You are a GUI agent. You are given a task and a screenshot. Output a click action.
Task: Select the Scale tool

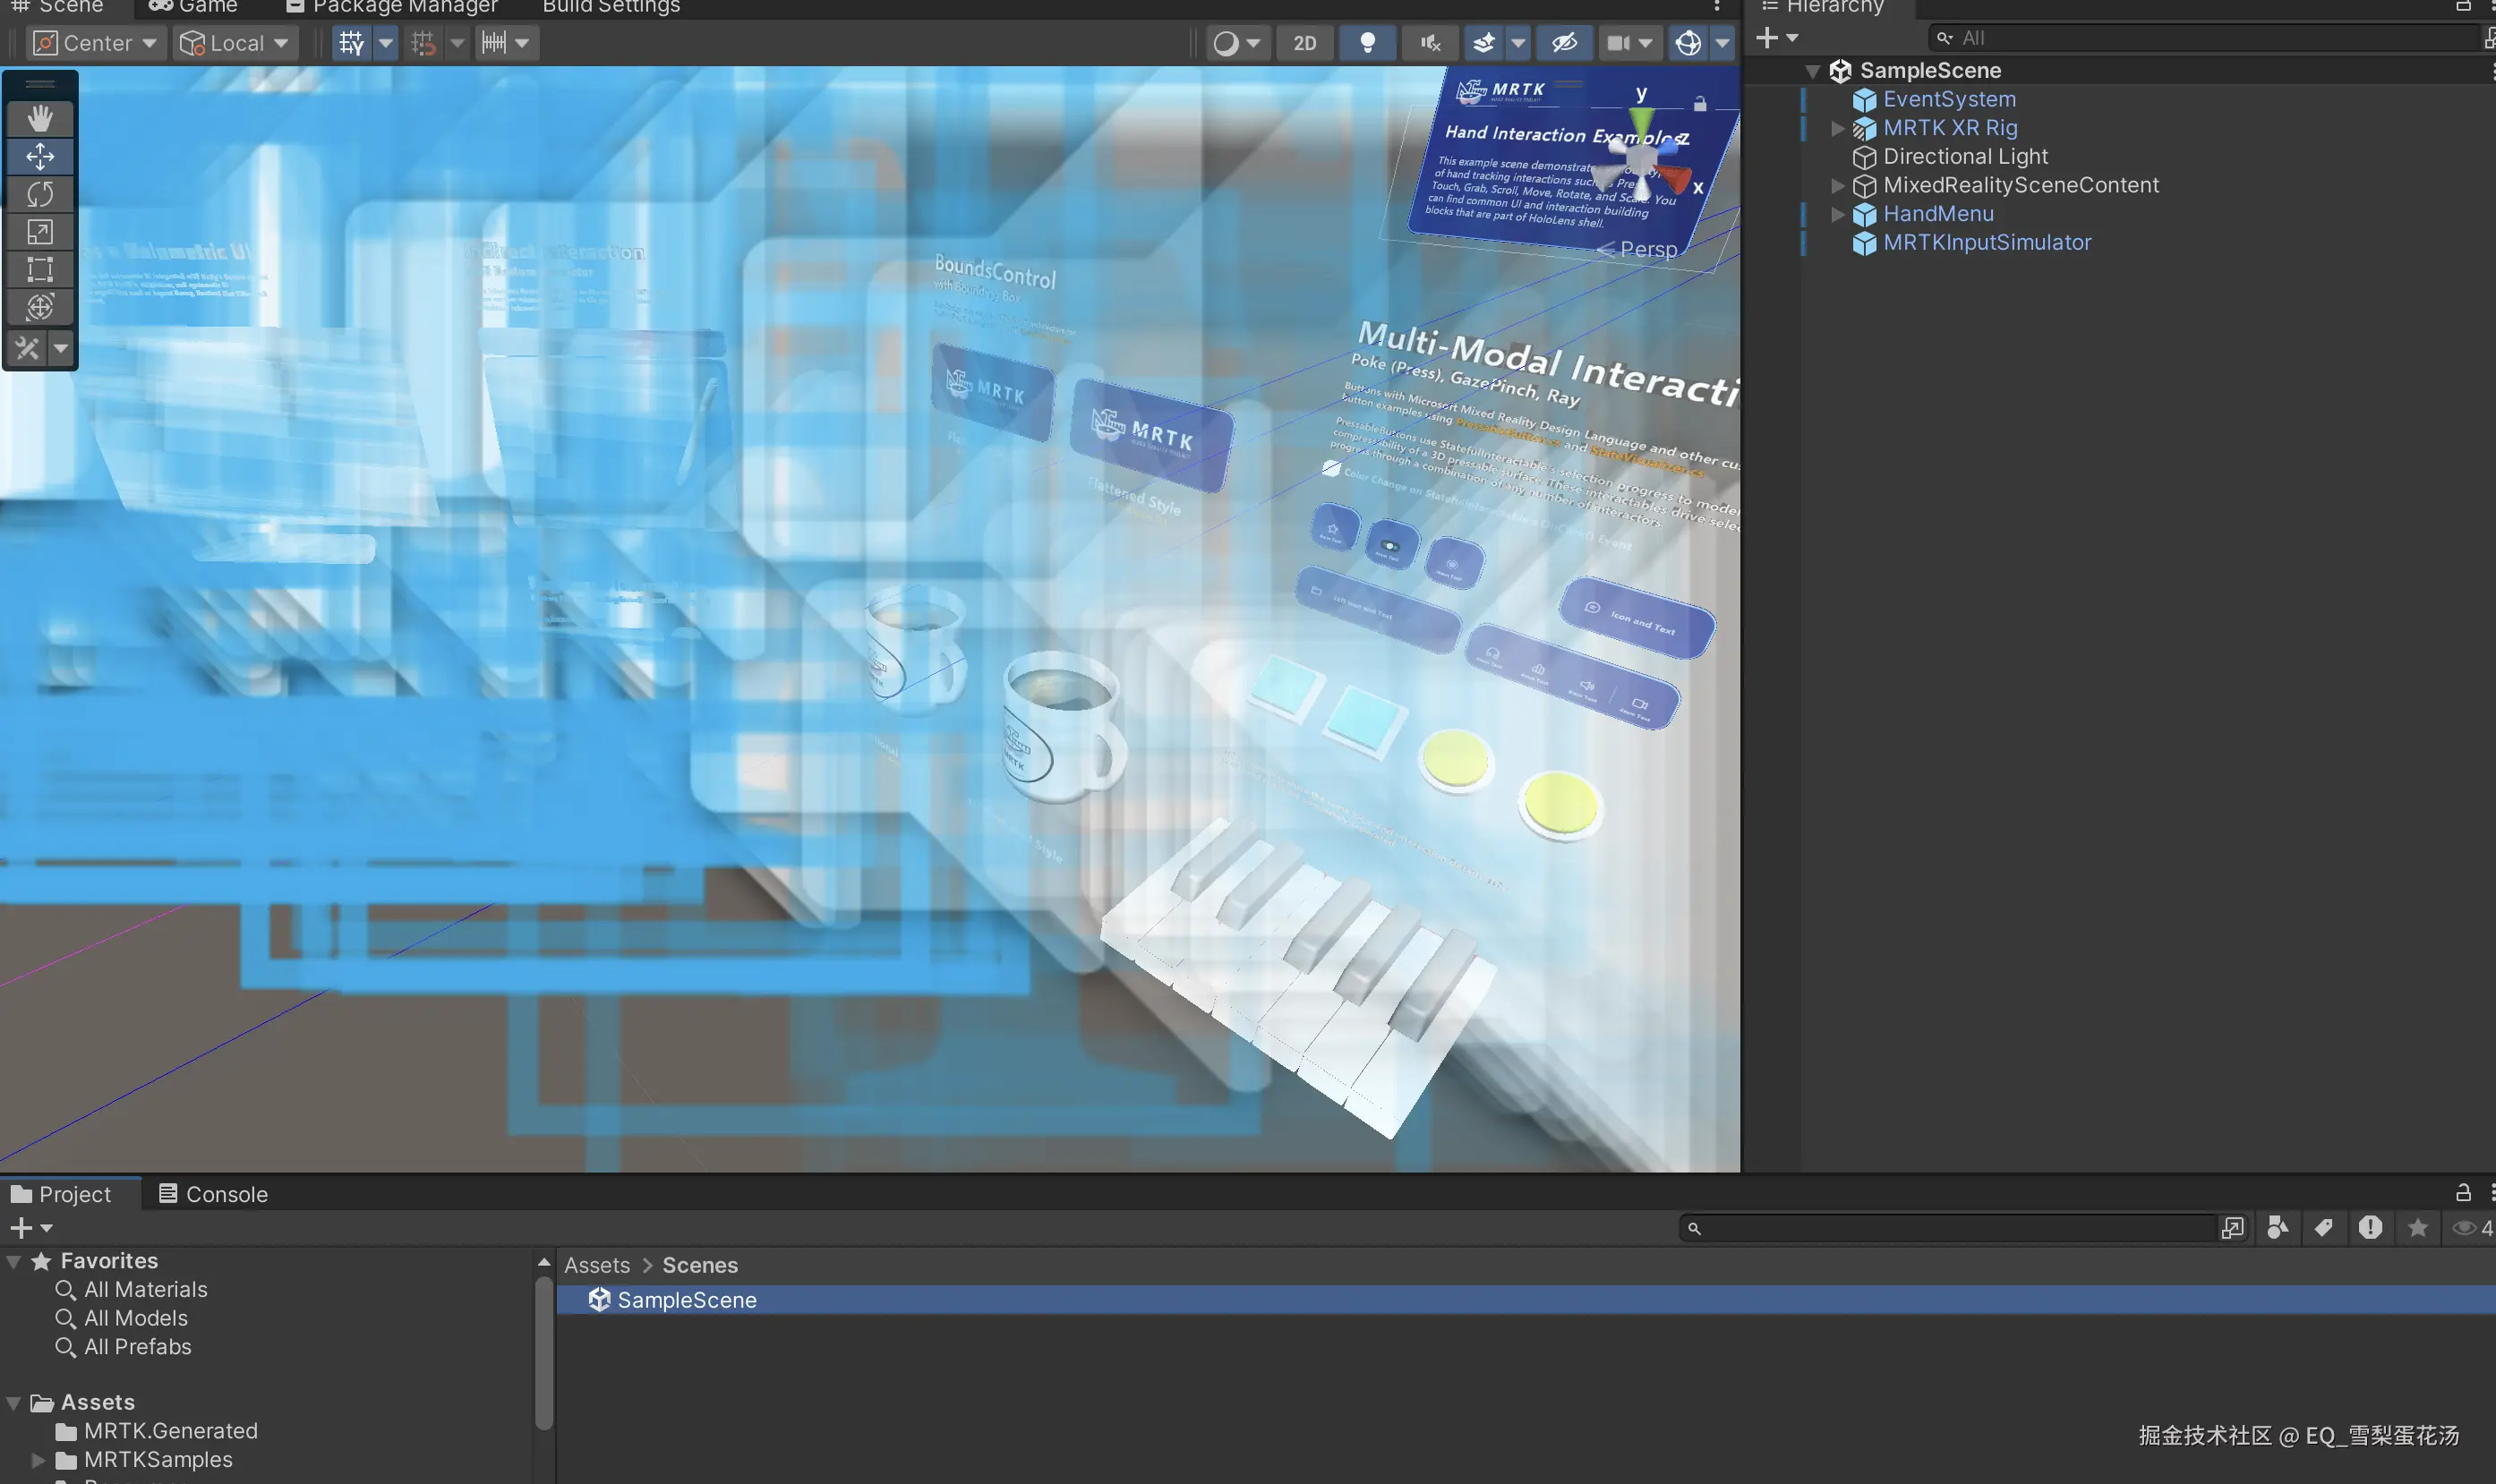pos(40,232)
